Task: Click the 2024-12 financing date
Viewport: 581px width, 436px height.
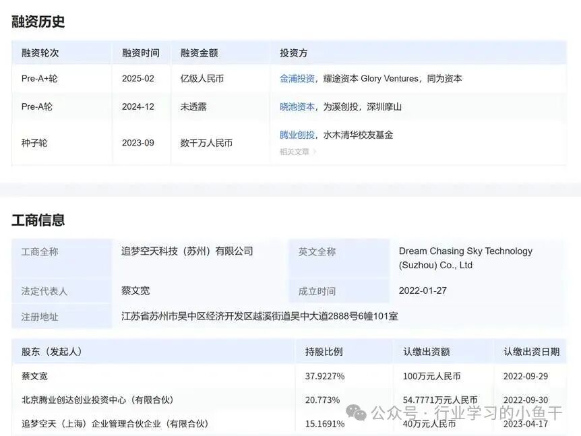Action: [138, 106]
